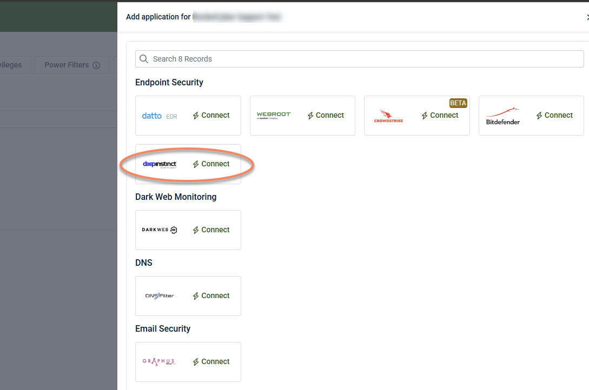This screenshot has height=390, width=589.
Task: Connect the Deep Instinct application
Action: click(x=211, y=164)
